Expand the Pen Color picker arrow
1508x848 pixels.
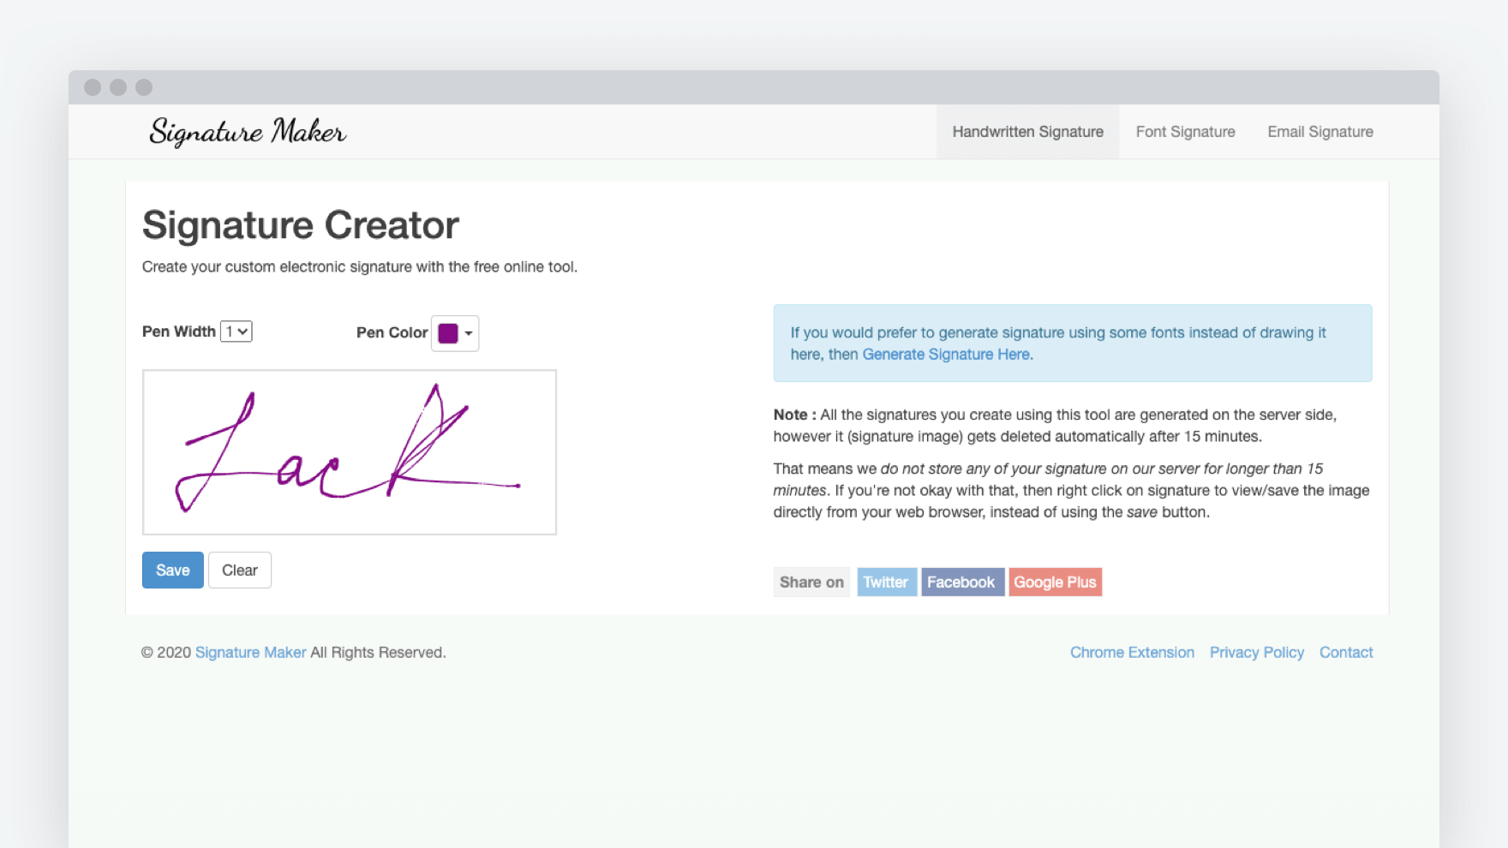469,333
